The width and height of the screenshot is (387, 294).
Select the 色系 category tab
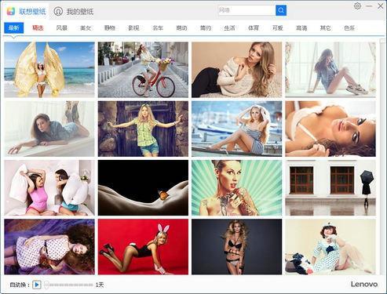click(349, 27)
